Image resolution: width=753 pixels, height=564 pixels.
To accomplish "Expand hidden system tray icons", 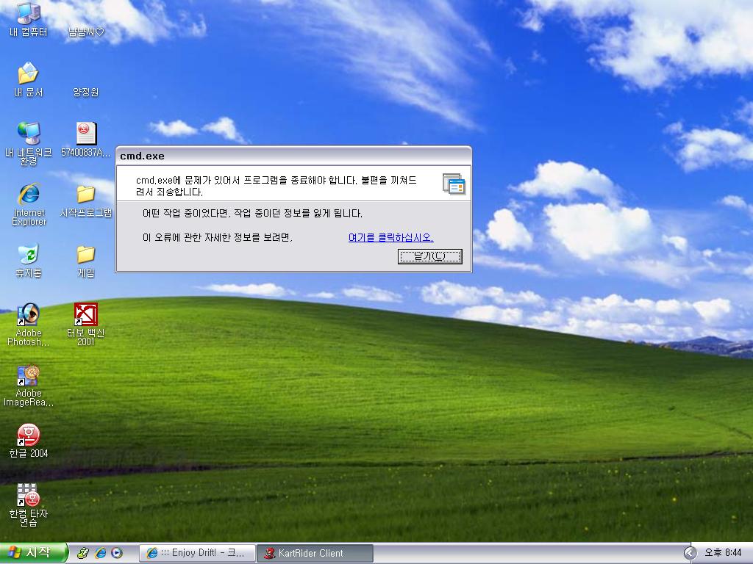I will pyautogui.click(x=690, y=553).
